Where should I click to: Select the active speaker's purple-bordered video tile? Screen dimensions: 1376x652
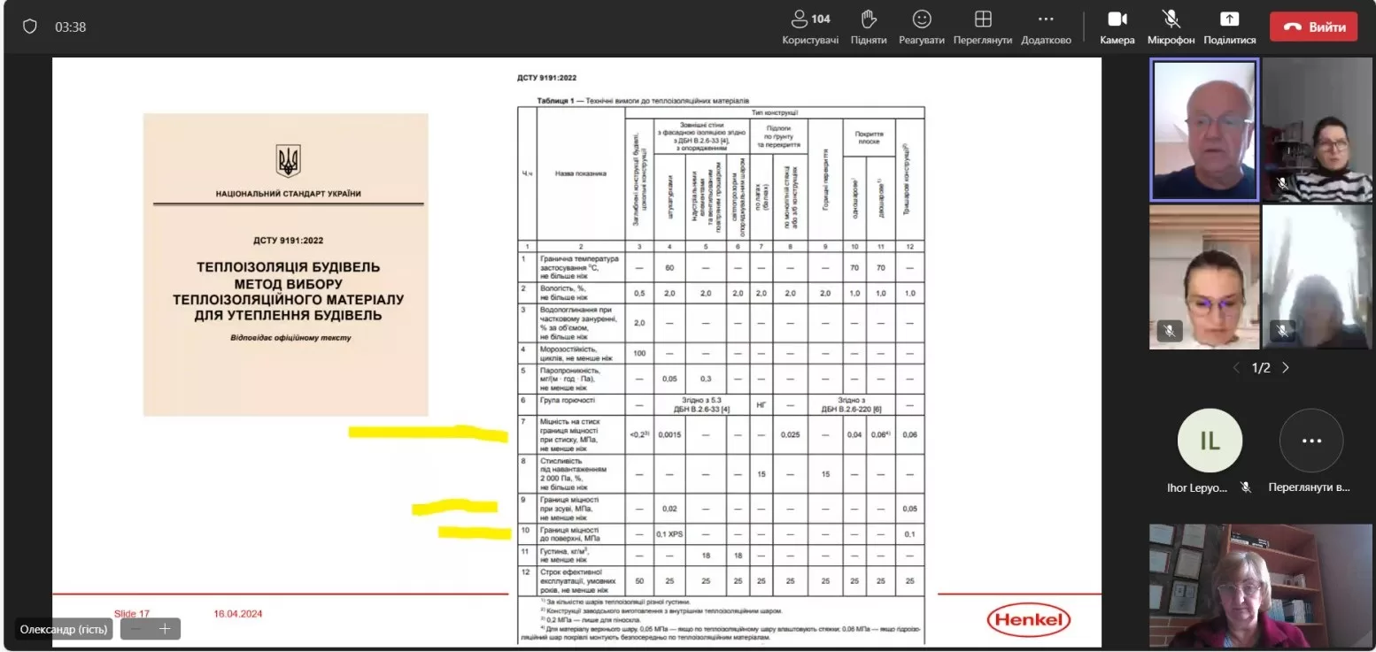click(x=1204, y=130)
